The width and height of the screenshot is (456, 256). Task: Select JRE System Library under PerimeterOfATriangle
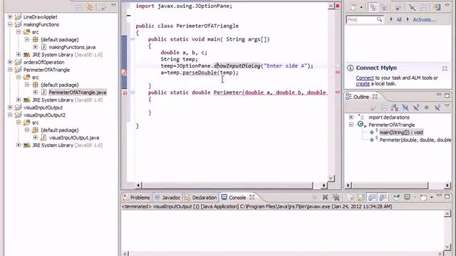point(67,100)
